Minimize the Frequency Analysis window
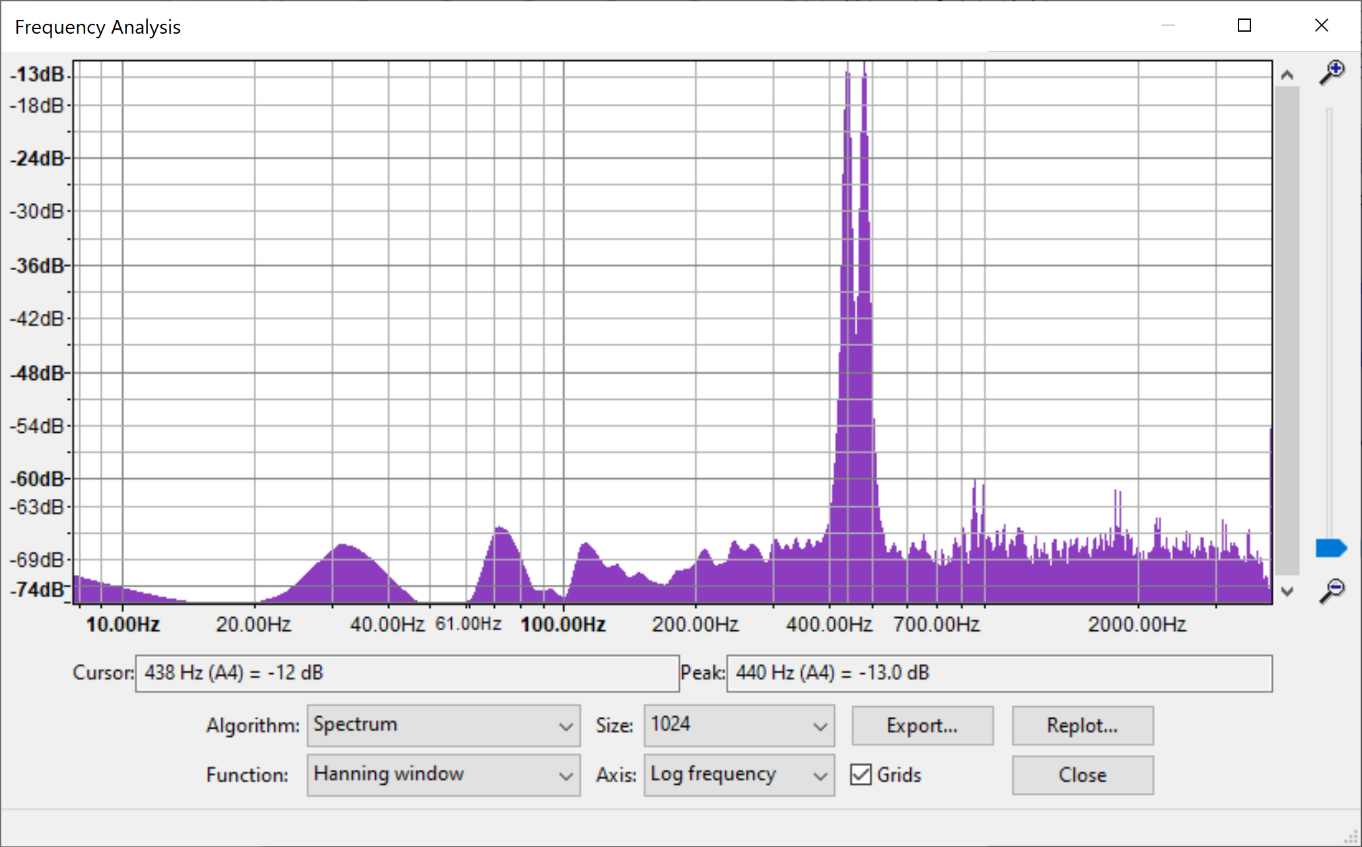This screenshot has height=847, width=1362. (1168, 26)
